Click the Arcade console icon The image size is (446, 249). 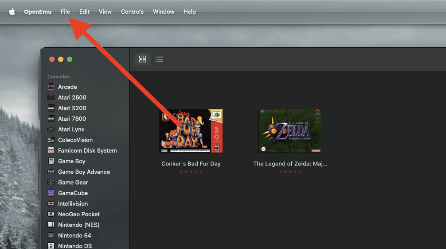[51, 87]
